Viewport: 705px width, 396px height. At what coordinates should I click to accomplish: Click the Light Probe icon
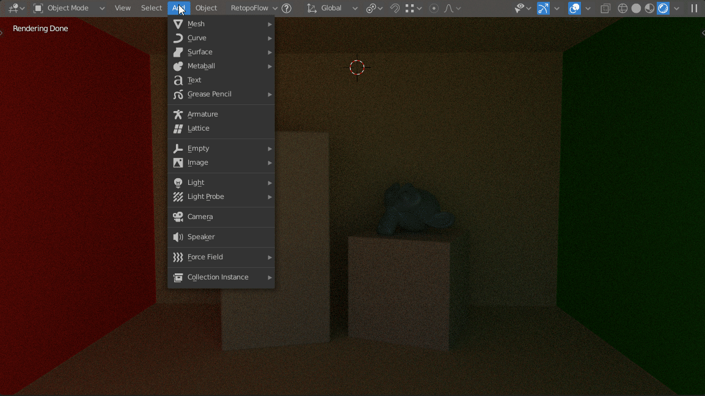click(178, 196)
